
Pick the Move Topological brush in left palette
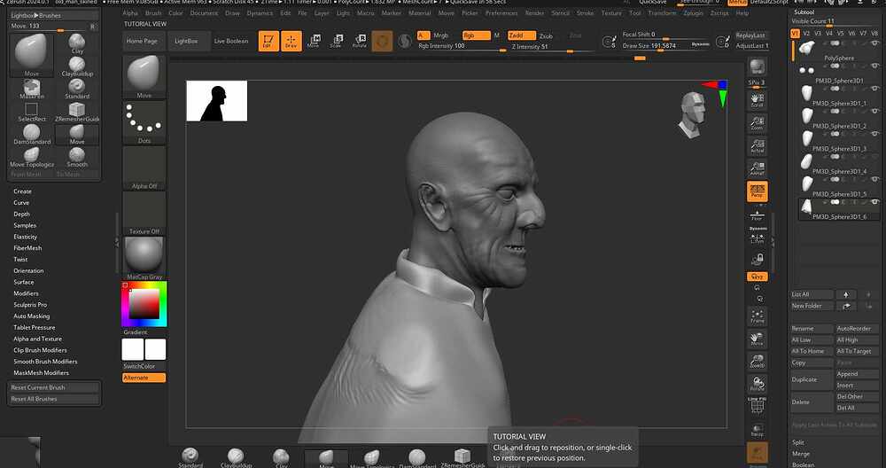[x=32, y=157]
